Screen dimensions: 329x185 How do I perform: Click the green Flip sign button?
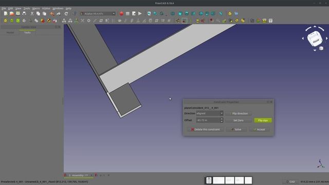click(x=263, y=120)
